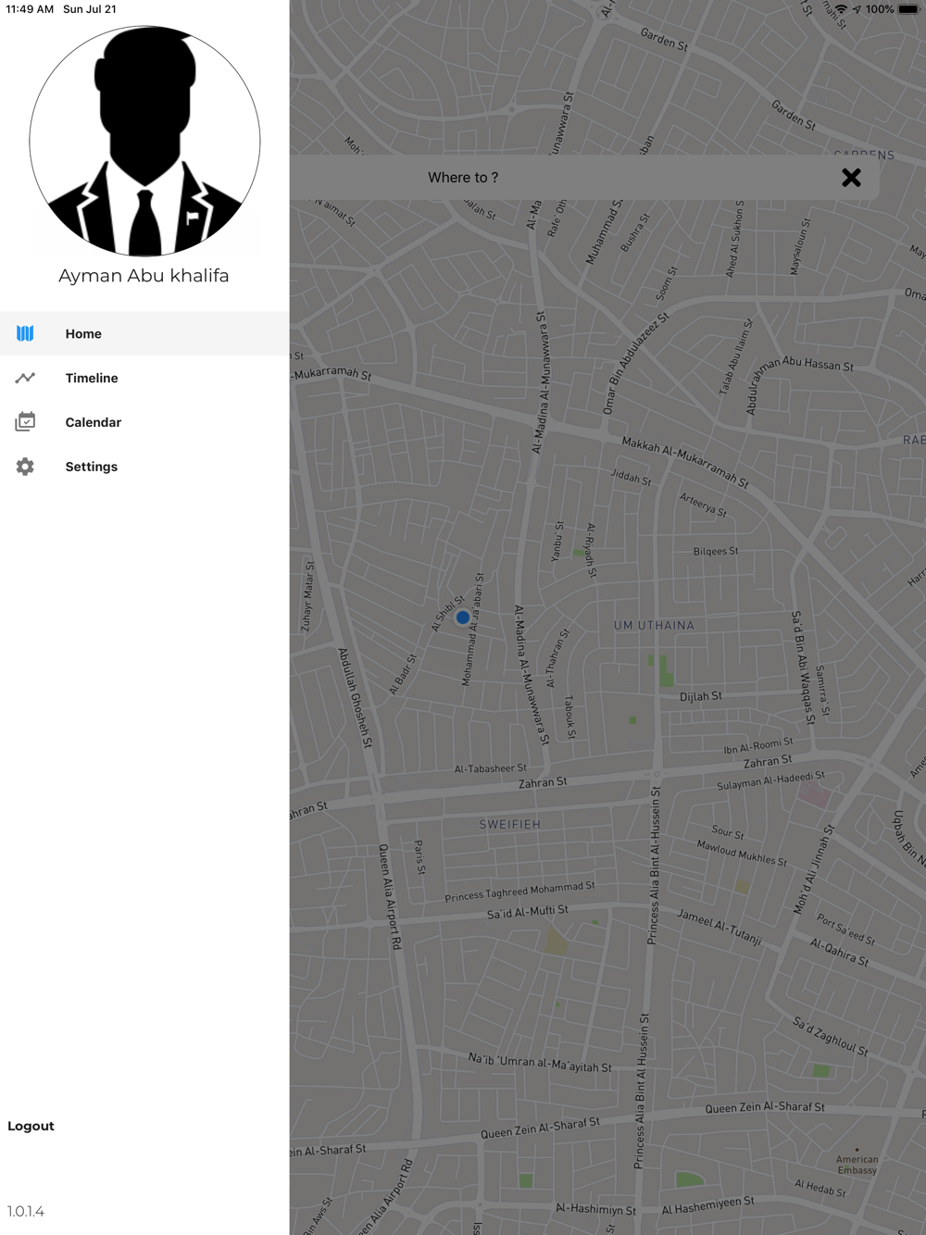Tap the Al Shibl St label

[448, 614]
